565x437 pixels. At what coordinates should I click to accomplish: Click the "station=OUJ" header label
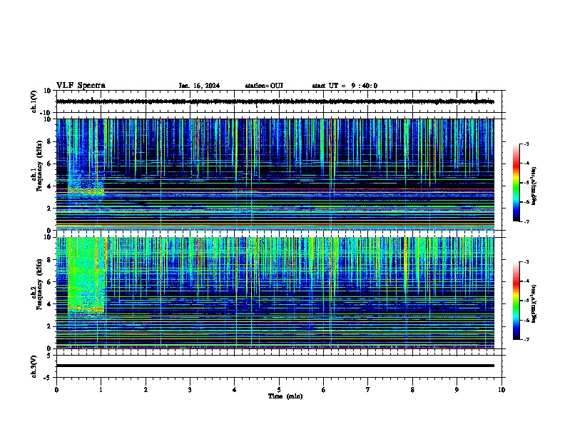pyautogui.click(x=264, y=86)
